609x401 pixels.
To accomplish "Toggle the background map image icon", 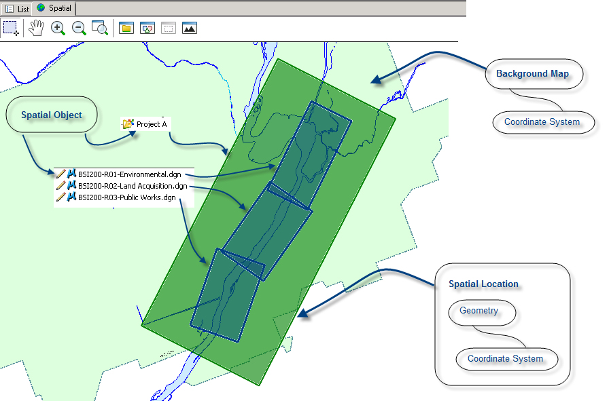I will (190, 28).
